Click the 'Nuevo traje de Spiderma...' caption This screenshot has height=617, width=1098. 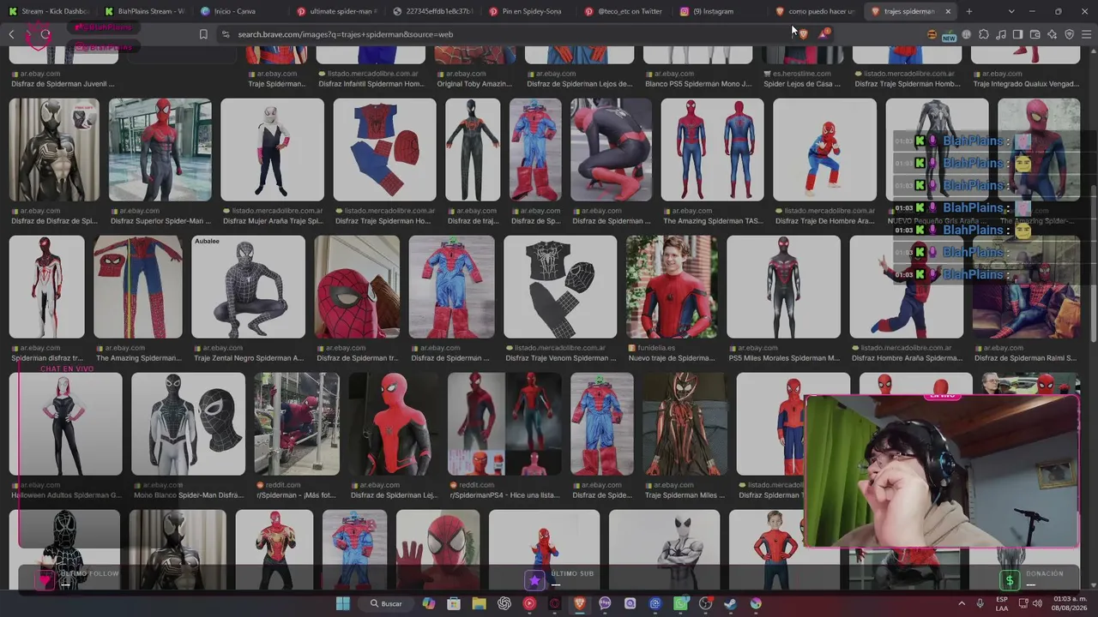pos(672,358)
